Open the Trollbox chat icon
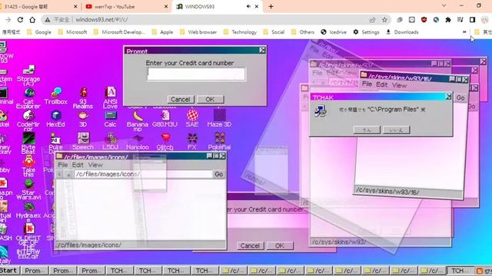The image size is (492, 276). click(x=56, y=96)
